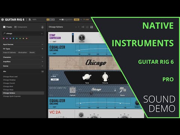180x135 pixels.
Task: Toggle the right input channel R button
Action: (x=54, y=19)
